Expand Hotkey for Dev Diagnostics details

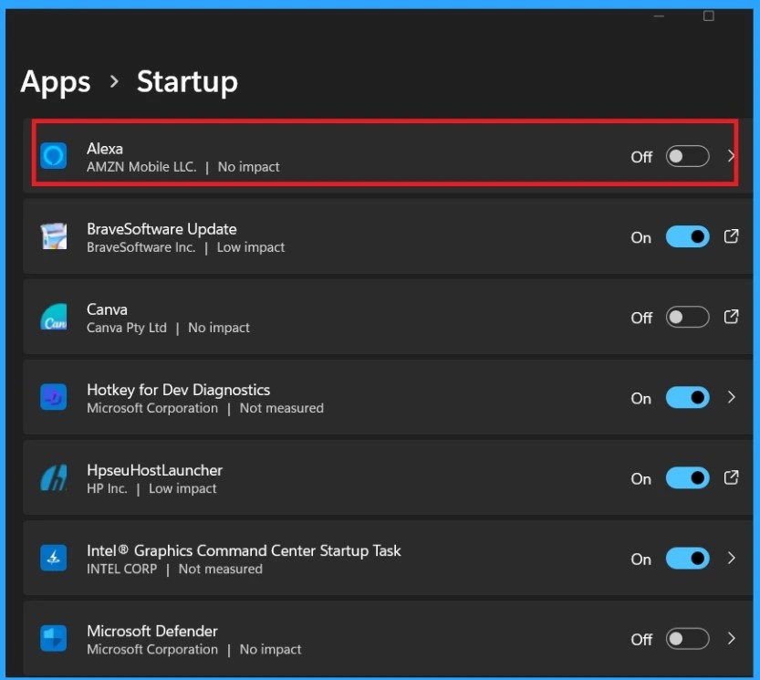(730, 397)
